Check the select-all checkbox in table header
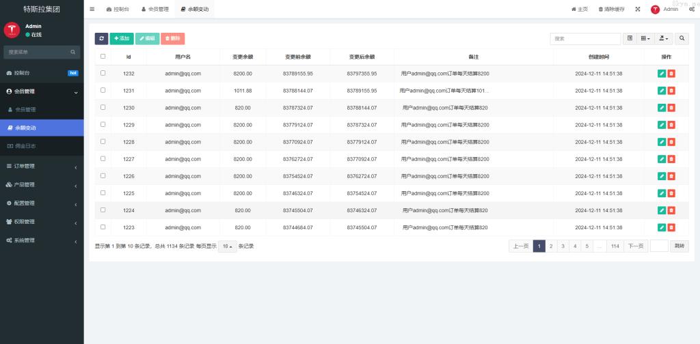700x344 pixels. point(103,57)
